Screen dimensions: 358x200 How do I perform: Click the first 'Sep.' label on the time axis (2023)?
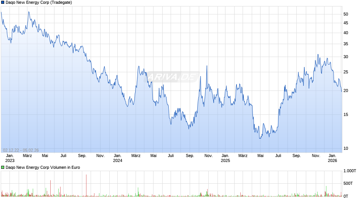click(x=82, y=156)
